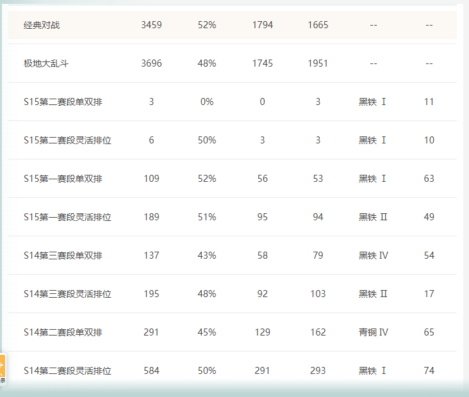Open the S15第一赛段单双排 row

[x=63, y=179]
